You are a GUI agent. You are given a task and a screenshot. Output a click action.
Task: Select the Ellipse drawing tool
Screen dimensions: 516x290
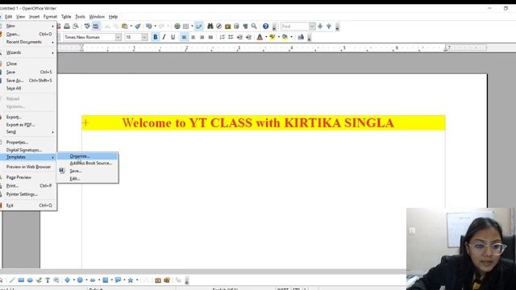(x=30, y=280)
